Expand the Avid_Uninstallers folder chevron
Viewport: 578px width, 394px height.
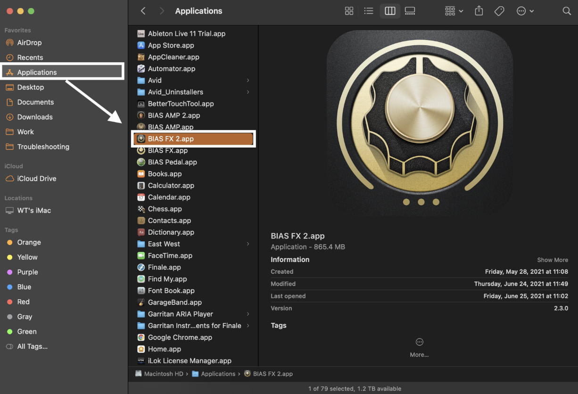[248, 92]
